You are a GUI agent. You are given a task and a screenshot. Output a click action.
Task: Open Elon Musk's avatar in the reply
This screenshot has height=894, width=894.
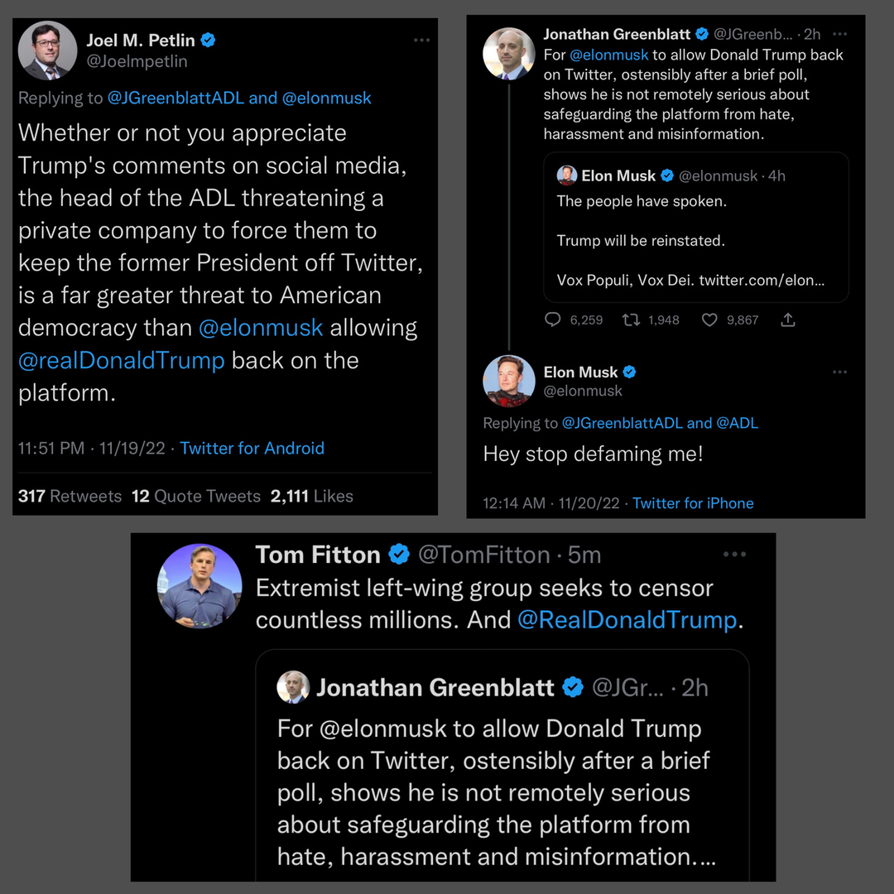(x=508, y=381)
